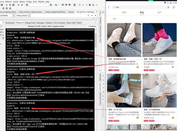The height and width of the screenshot is (131, 177).
Task: Open the Modules tab
Action: (x=49, y=23)
